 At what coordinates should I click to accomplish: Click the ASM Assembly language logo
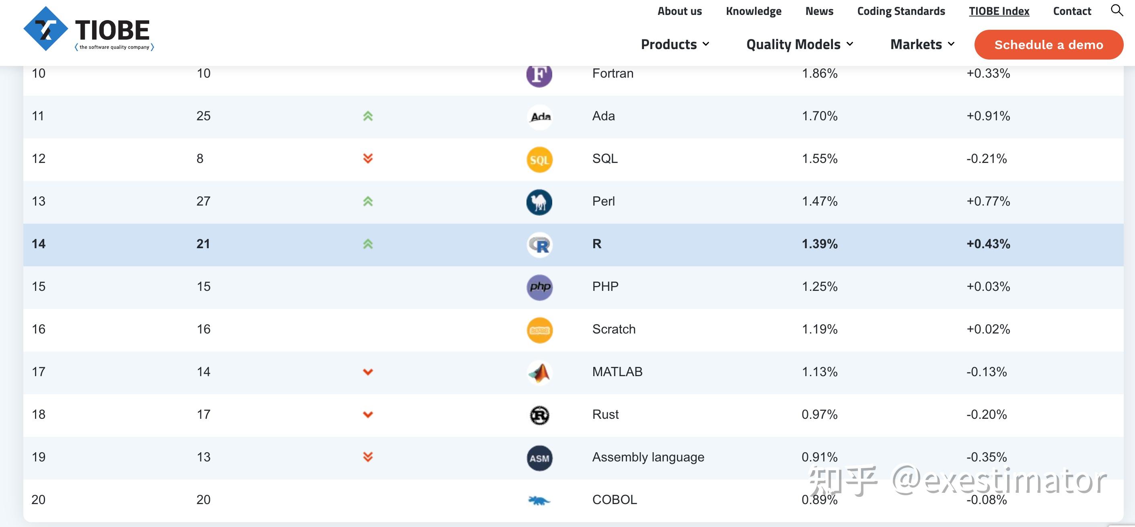(x=539, y=458)
